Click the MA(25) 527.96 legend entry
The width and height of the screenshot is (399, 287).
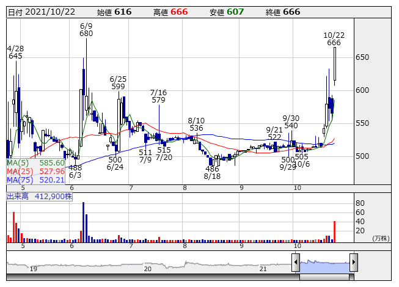pyautogui.click(x=35, y=172)
